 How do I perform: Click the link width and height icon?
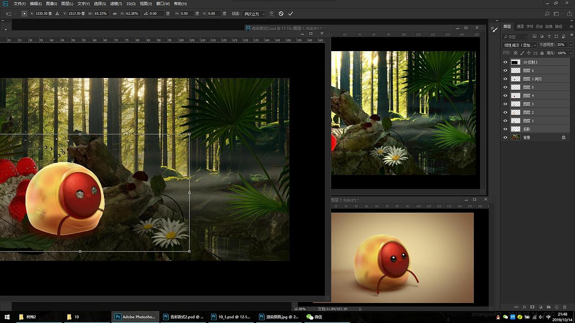click(115, 14)
